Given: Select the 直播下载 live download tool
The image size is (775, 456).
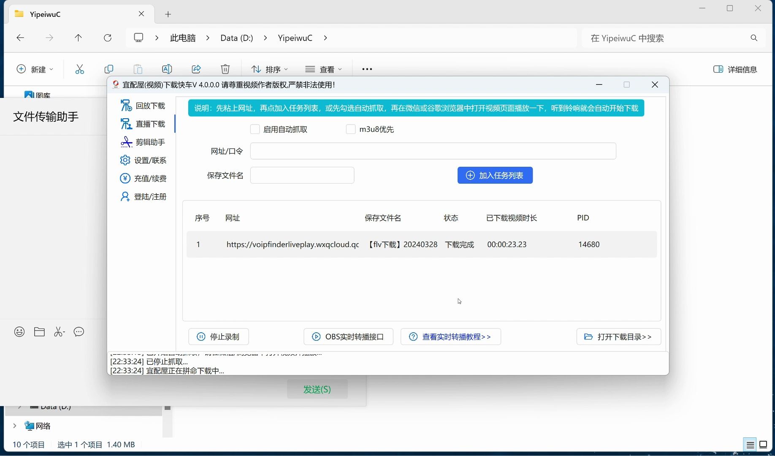Looking at the screenshot, I should pos(143,124).
